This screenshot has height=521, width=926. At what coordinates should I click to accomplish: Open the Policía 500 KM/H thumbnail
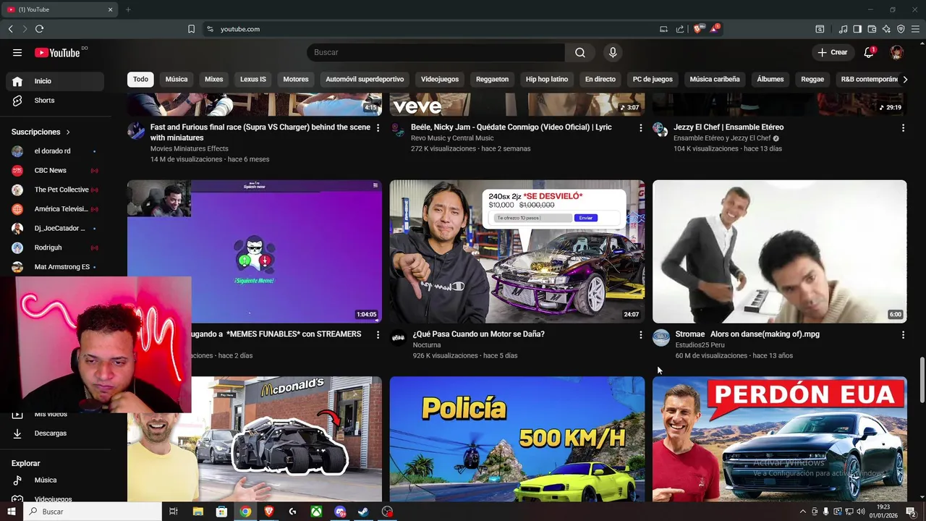517,439
